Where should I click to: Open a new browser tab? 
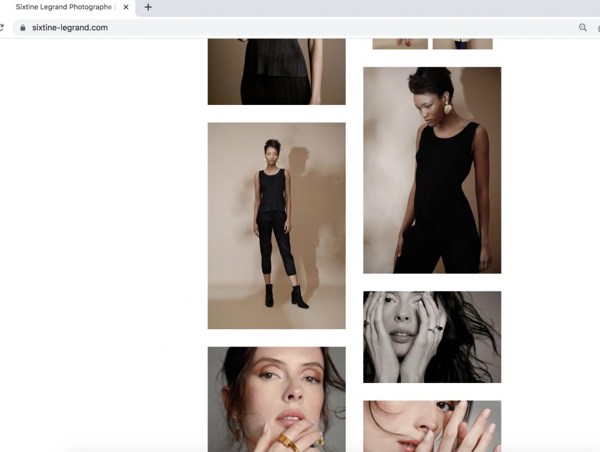(148, 7)
